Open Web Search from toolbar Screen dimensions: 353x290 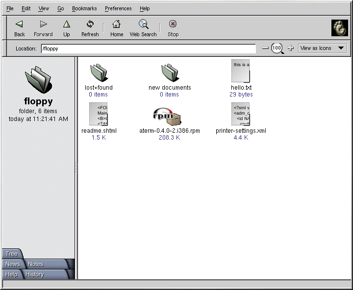coord(143,28)
